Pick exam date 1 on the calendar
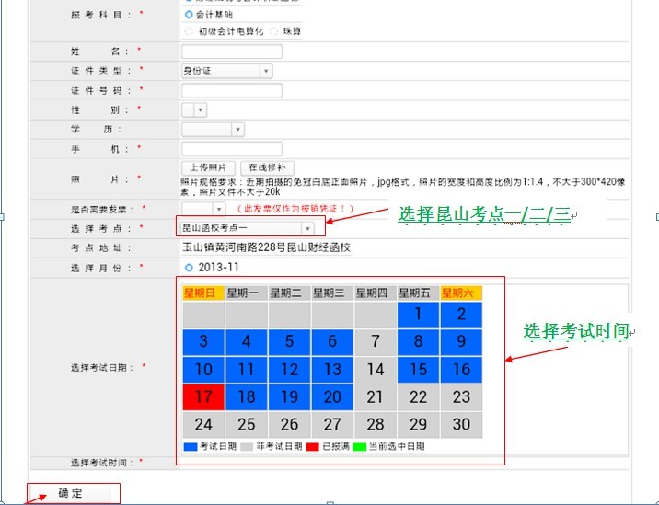This screenshot has height=505, width=659. pos(418,315)
